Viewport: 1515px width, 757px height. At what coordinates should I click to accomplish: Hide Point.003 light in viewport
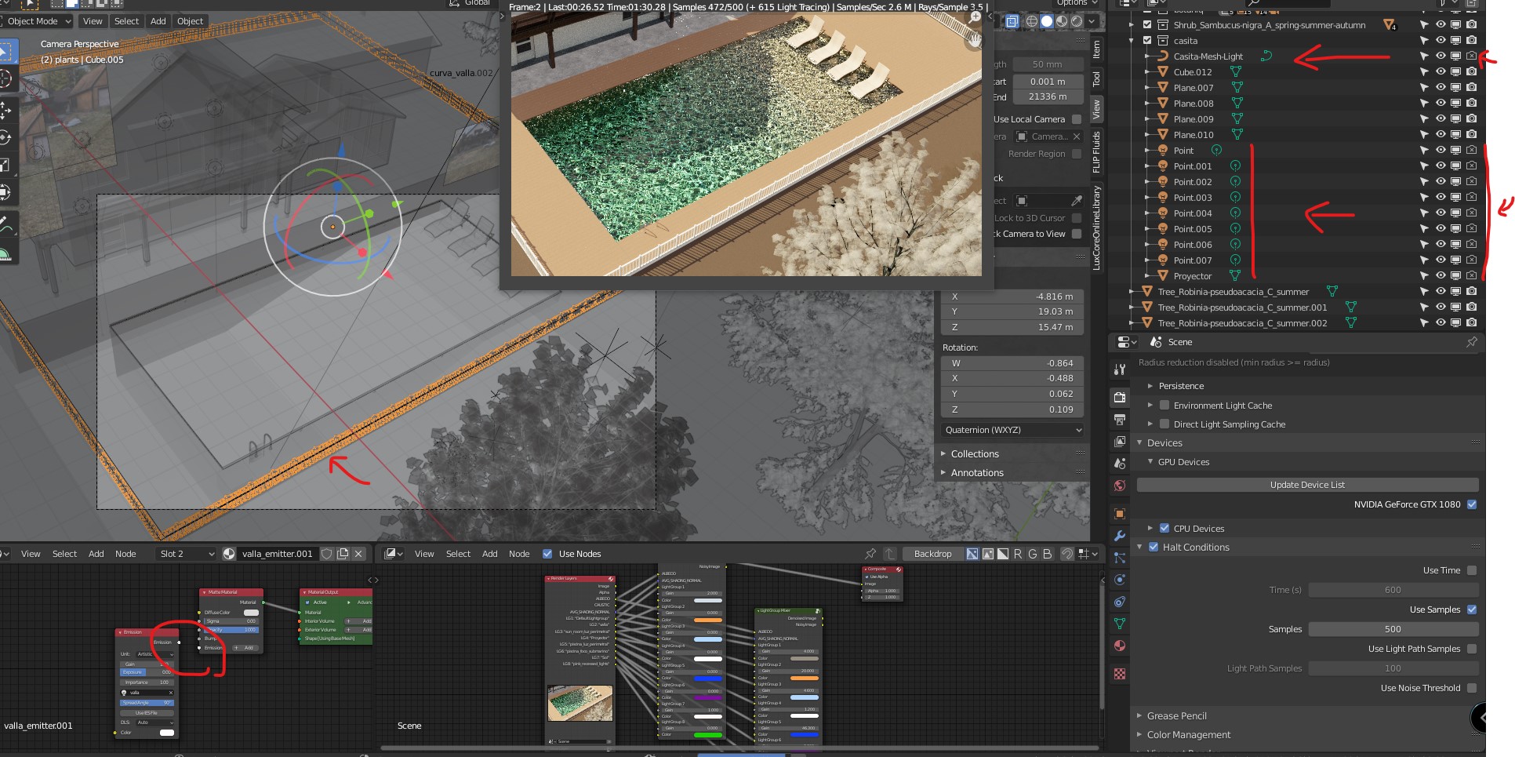point(1441,197)
